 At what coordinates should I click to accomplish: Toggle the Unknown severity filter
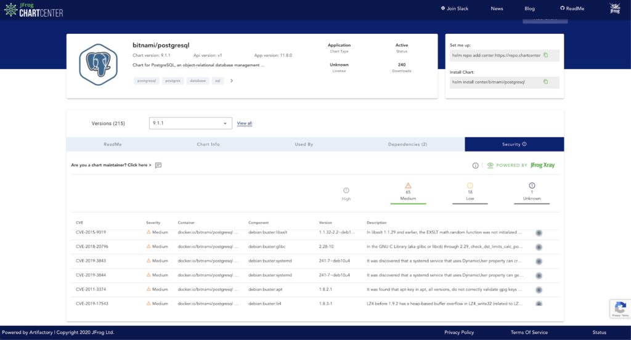[532, 192]
